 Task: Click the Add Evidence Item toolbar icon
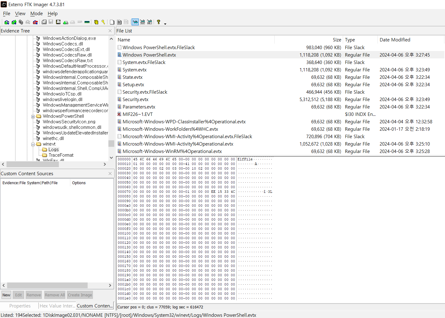pos(7,22)
